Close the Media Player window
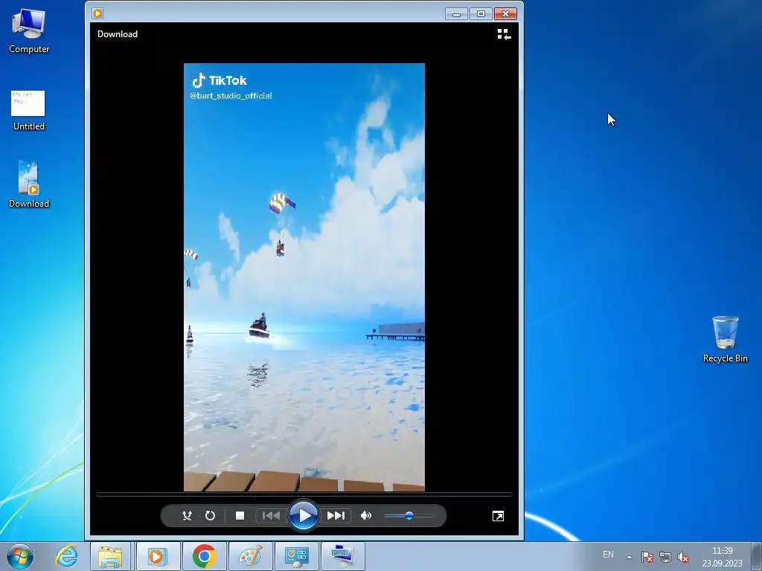The width and height of the screenshot is (762, 571). coord(505,13)
